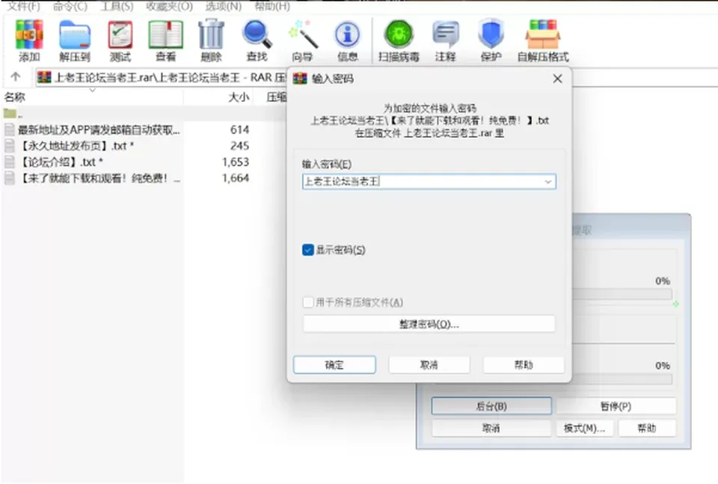This screenshot has width=718, height=484.
Task: Click the file icon beside 【论坛介绍】.txt
Action: (9, 162)
